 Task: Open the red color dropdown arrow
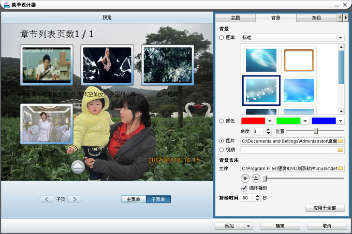pyautogui.click(x=270, y=121)
